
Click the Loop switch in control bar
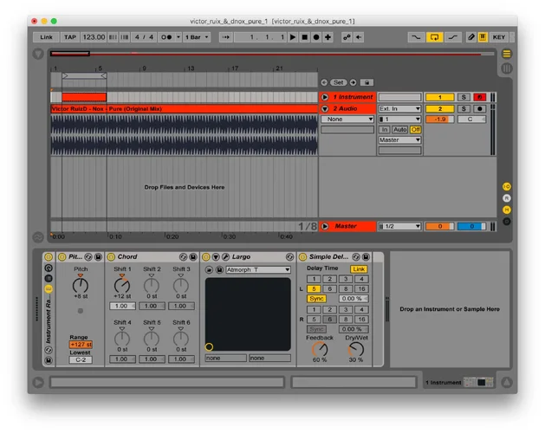434,37
